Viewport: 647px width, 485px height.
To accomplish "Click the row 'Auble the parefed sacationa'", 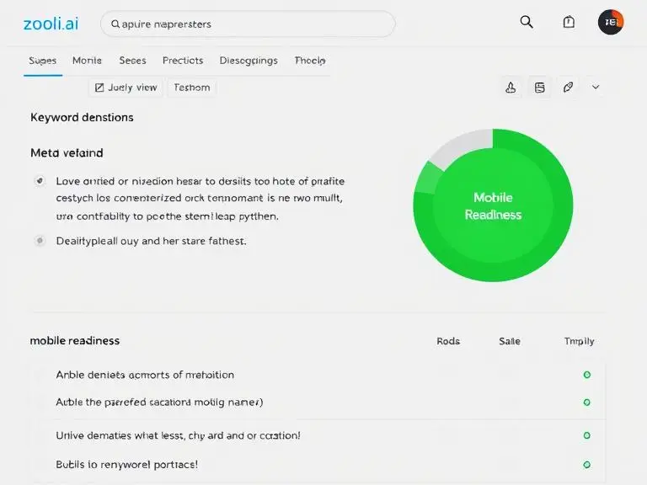I will (x=318, y=402).
